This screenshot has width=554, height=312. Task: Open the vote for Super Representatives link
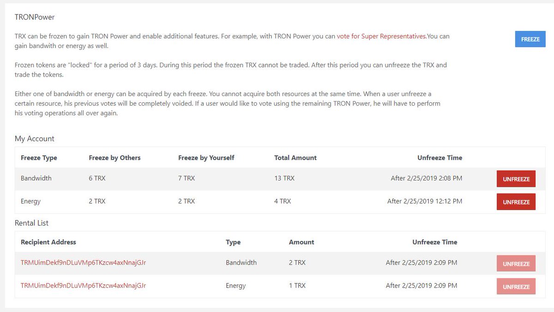(x=382, y=36)
